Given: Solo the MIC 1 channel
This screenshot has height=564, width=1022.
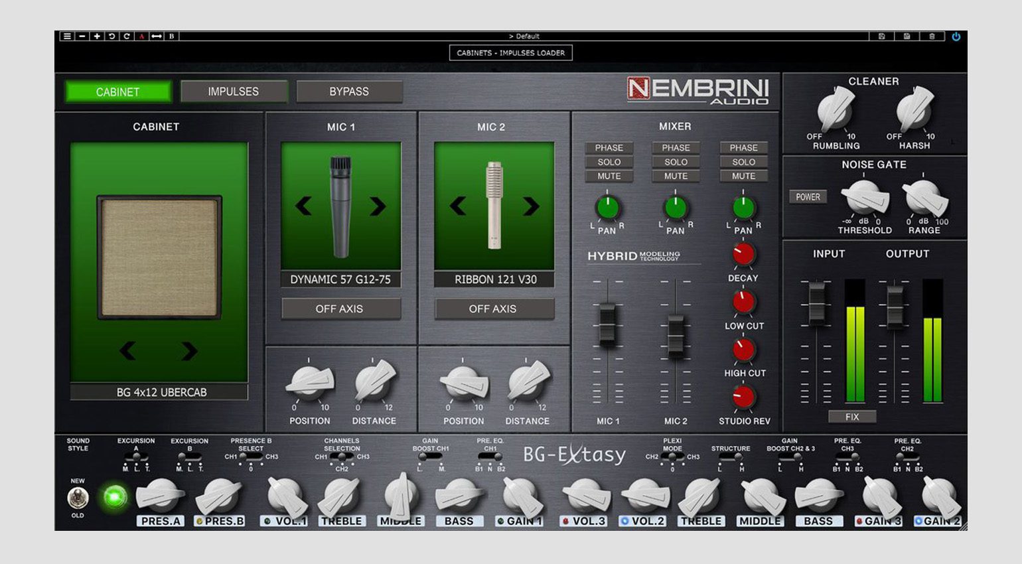Looking at the screenshot, I should 609,162.
